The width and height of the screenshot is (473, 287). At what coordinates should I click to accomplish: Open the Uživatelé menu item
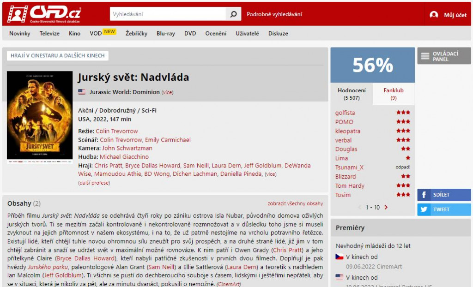pos(247,34)
